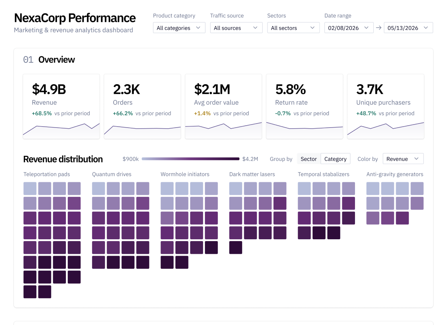The image size is (447, 325).
Task: Click the Unique purchasers 3.7K card
Action: (x=386, y=106)
